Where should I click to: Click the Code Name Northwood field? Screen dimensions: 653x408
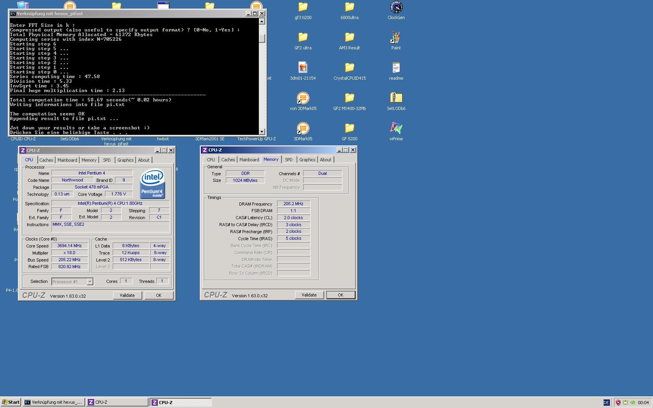pyautogui.click(x=72, y=180)
